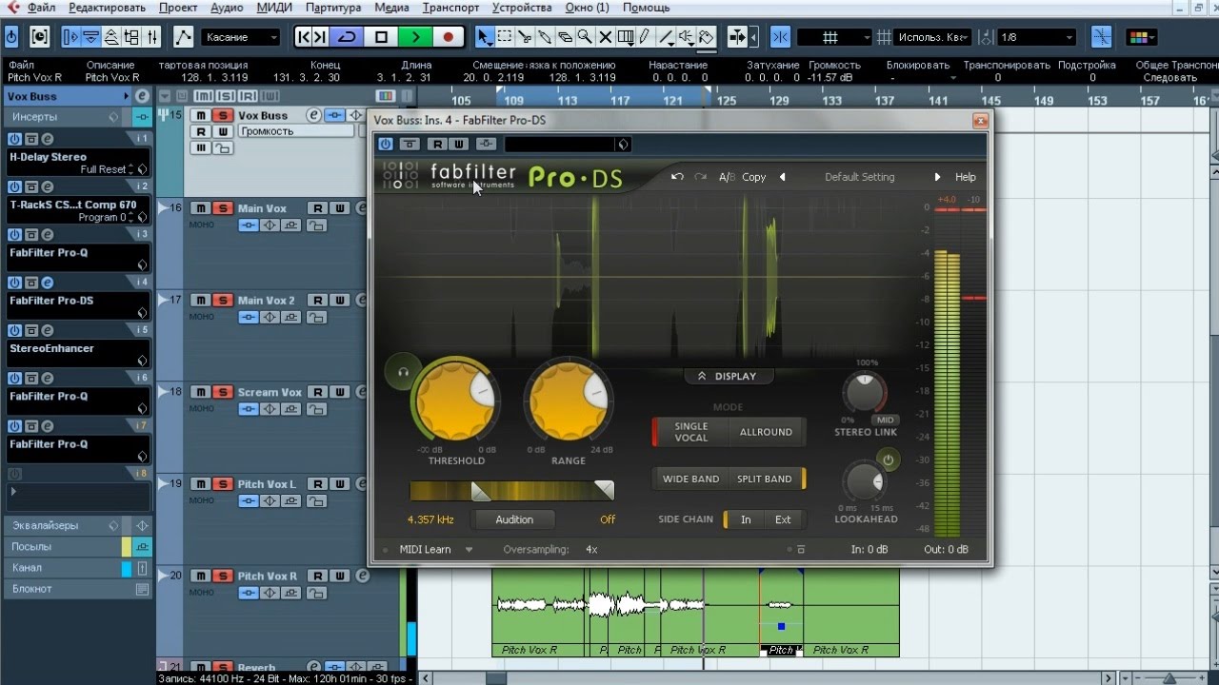This screenshot has width=1219, height=685.
Task: Open the МИДИ menu
Action: (x=274, y=8)
